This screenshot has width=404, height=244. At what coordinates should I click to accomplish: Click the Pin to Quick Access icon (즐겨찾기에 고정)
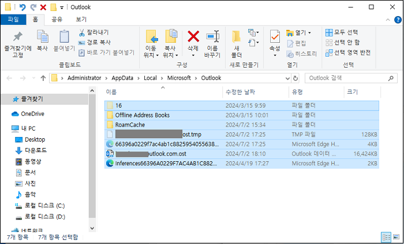point(18,36)
